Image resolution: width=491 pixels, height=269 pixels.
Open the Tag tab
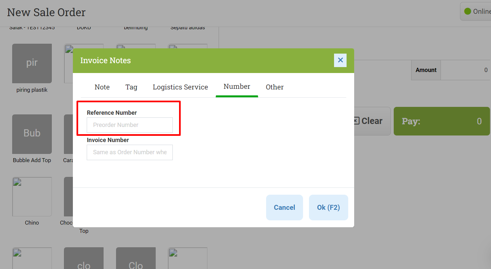coord(131,87)
